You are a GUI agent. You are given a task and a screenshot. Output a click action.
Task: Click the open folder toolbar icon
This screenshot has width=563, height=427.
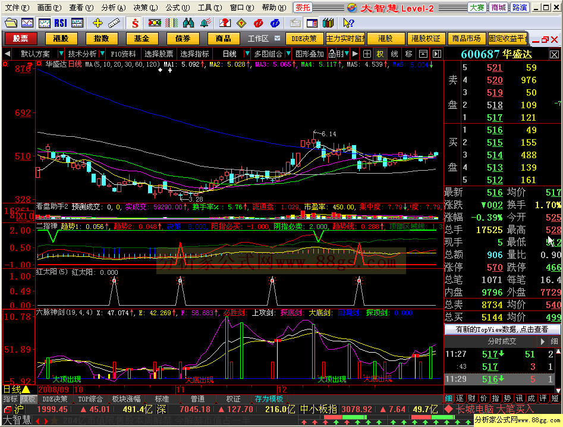tap(11, 23)
